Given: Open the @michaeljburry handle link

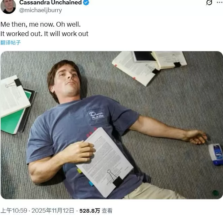Looking at the screenshot, I should (40, 10).
